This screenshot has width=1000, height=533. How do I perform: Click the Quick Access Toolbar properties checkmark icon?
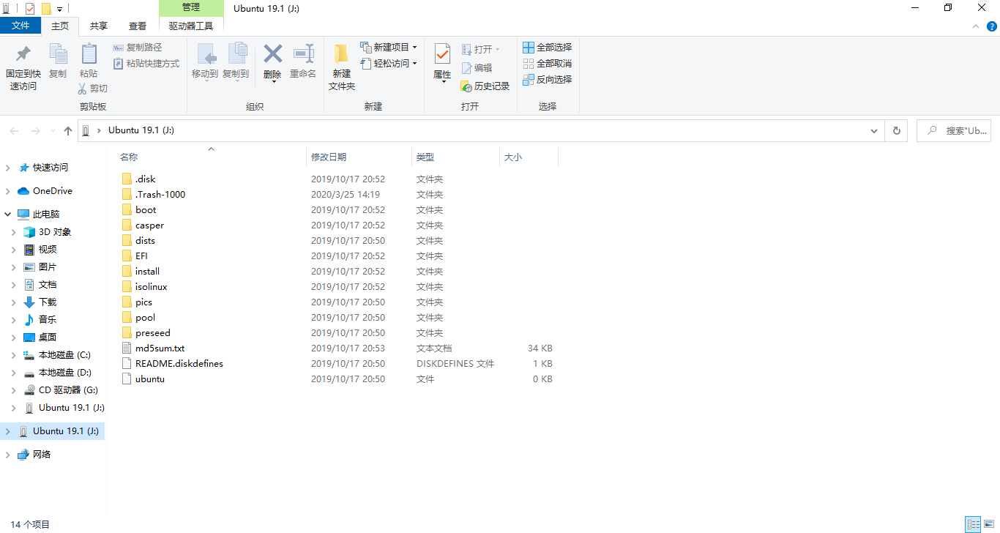click(30, 9)
